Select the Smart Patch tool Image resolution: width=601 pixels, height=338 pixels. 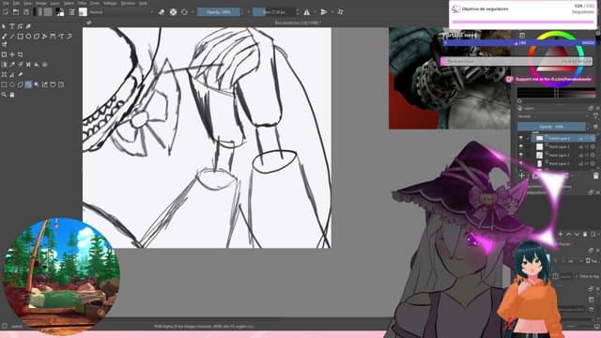click(x=28, y=65)
